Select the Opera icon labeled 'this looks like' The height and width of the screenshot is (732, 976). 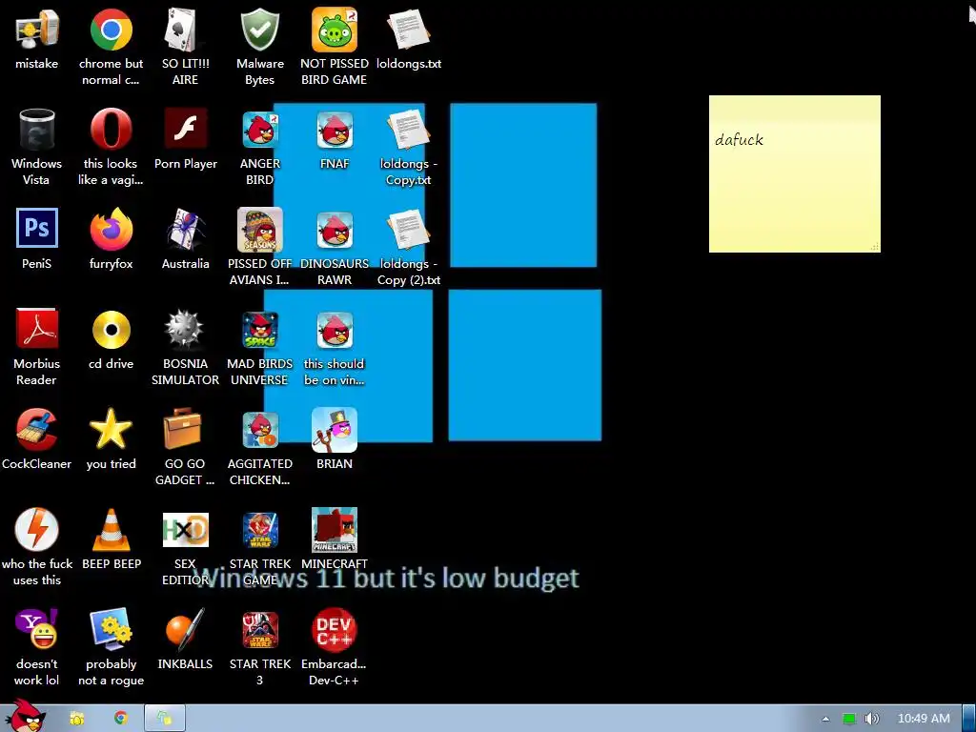[x=111, y=130]
